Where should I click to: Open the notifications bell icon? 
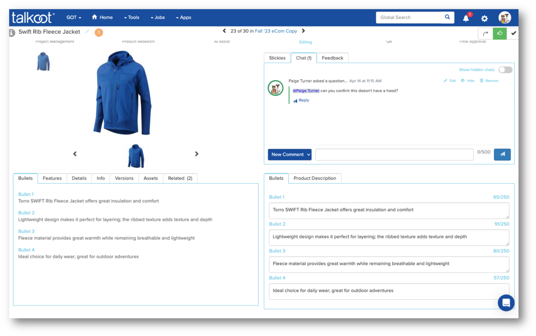(466, 18)
